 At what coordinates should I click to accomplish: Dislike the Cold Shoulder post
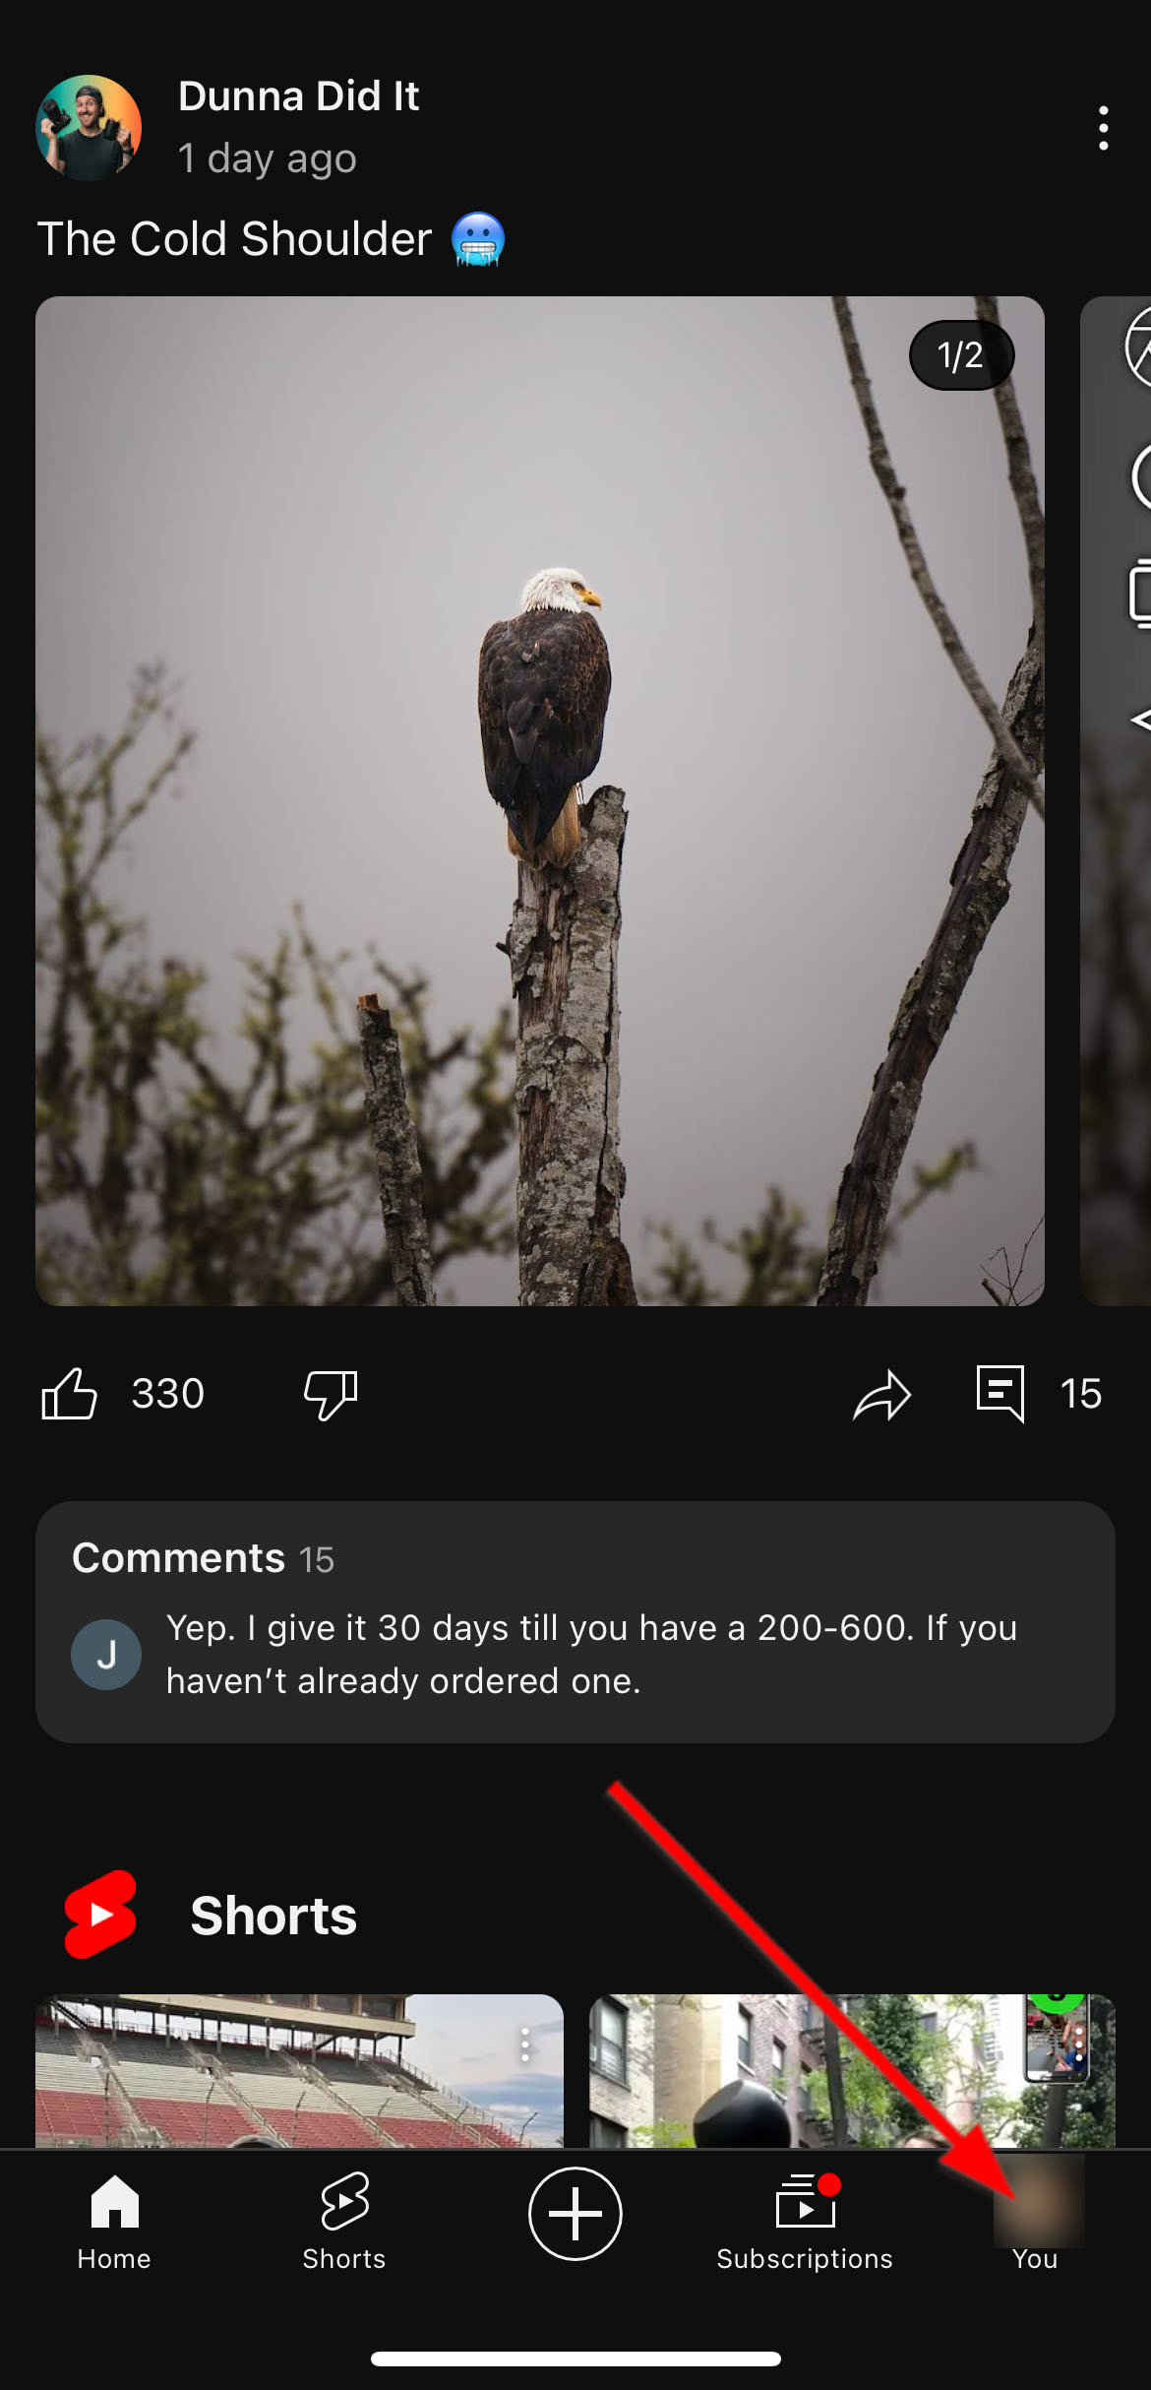click(331, 1394)
